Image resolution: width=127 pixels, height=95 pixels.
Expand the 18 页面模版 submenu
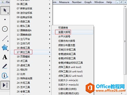pyautogui.click(x=31, y=57)
